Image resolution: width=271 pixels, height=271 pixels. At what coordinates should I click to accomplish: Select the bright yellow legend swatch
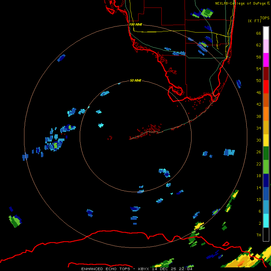point(266,140)
